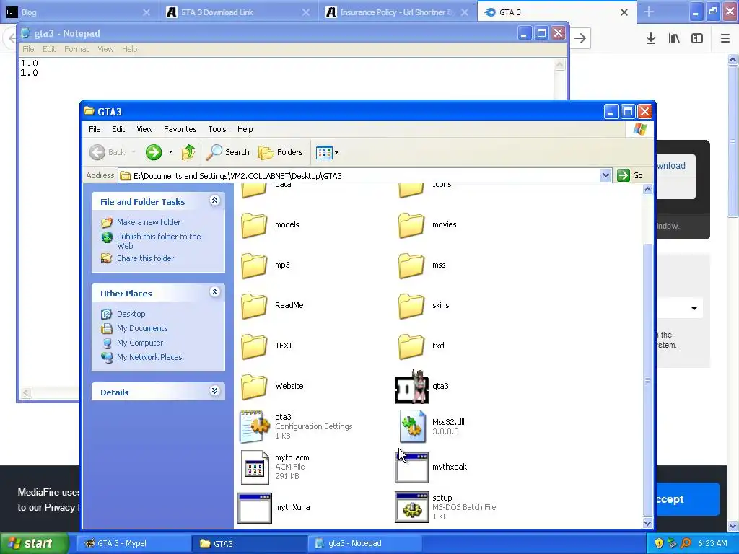Select the Website folder icon

pos(255,387)
